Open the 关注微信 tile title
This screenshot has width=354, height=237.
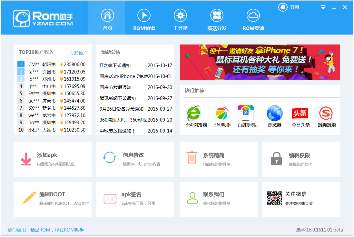coord(296,194)
